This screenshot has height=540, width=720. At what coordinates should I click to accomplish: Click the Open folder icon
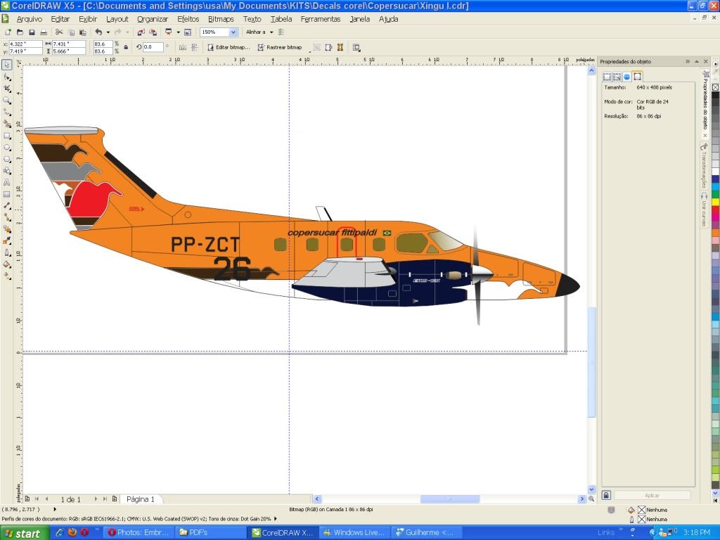pos(20,32)
